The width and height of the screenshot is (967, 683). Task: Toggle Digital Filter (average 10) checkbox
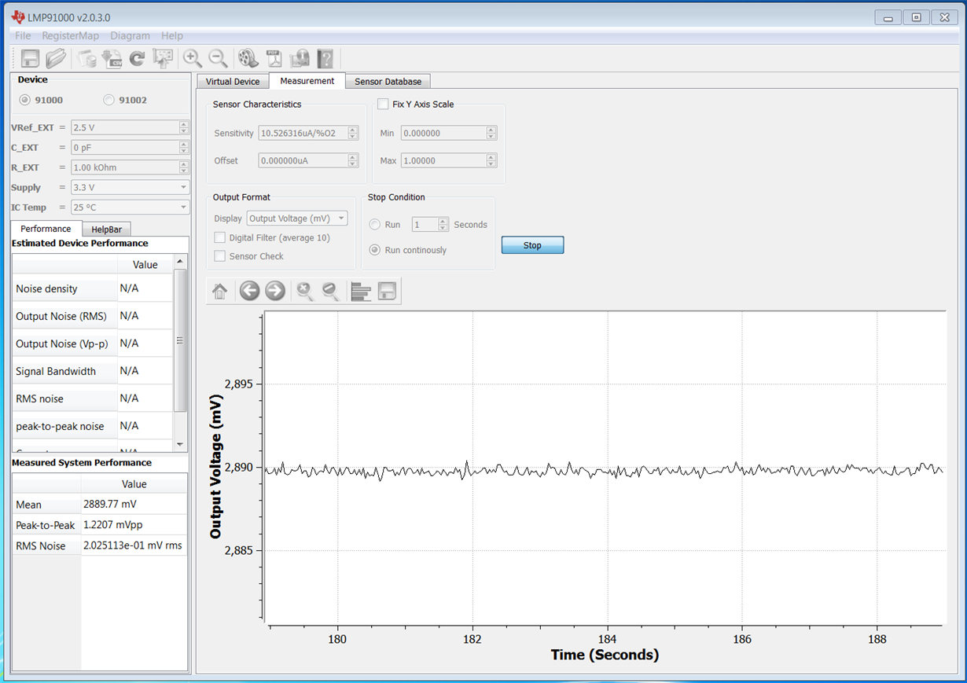coord(220,237)
